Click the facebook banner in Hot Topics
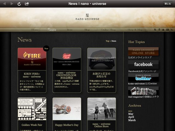The width and height of the screenshot is (175, 131). tap(143, 65)
